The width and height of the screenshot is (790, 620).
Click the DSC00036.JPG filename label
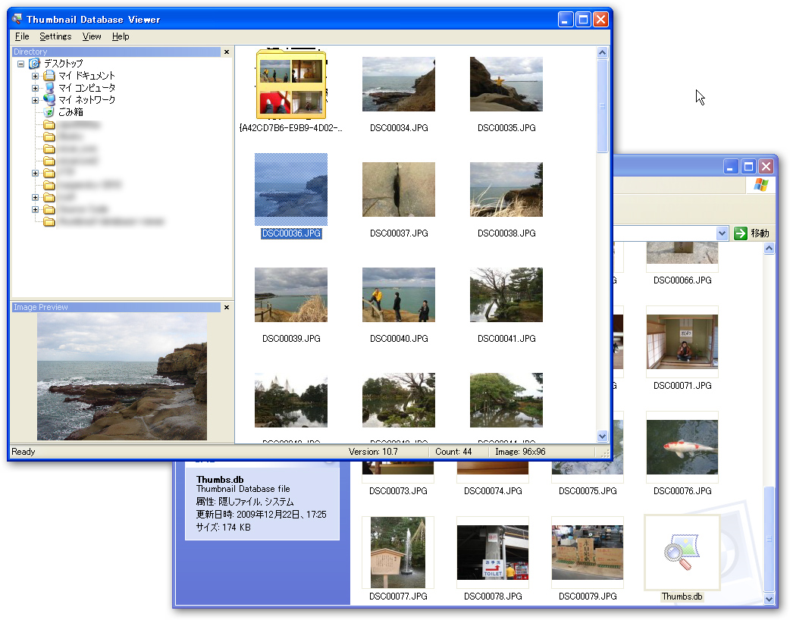pyautogui.click(x=291, y=233)
